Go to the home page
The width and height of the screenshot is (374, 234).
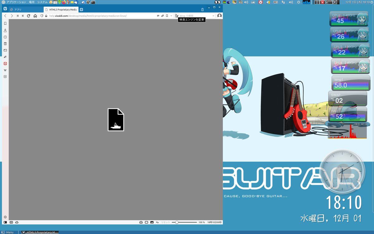pos(35,16)
